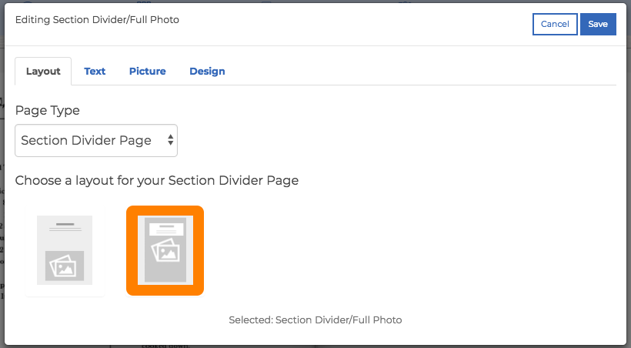Select the Layout tab
The width and height of the screenshot is (631, 348).
click(43, 72)
